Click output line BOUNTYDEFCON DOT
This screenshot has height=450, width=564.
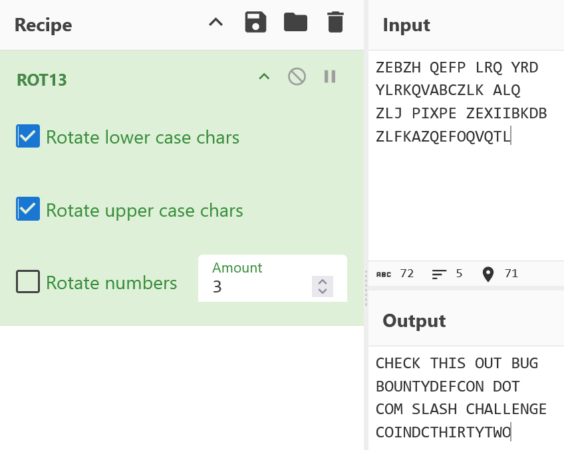coord(448,387)
